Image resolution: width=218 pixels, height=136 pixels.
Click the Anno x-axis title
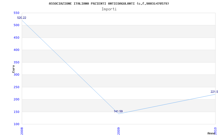click(x=211, y=133)
